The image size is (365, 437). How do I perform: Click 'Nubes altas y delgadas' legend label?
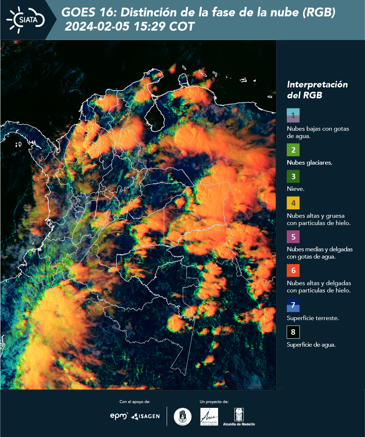click(319, 287)
